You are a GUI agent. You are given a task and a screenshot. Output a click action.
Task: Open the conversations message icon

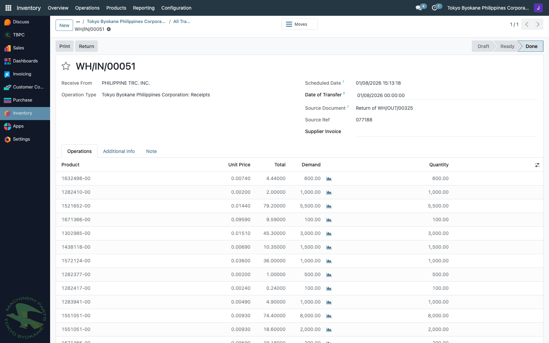pos(419,8)
